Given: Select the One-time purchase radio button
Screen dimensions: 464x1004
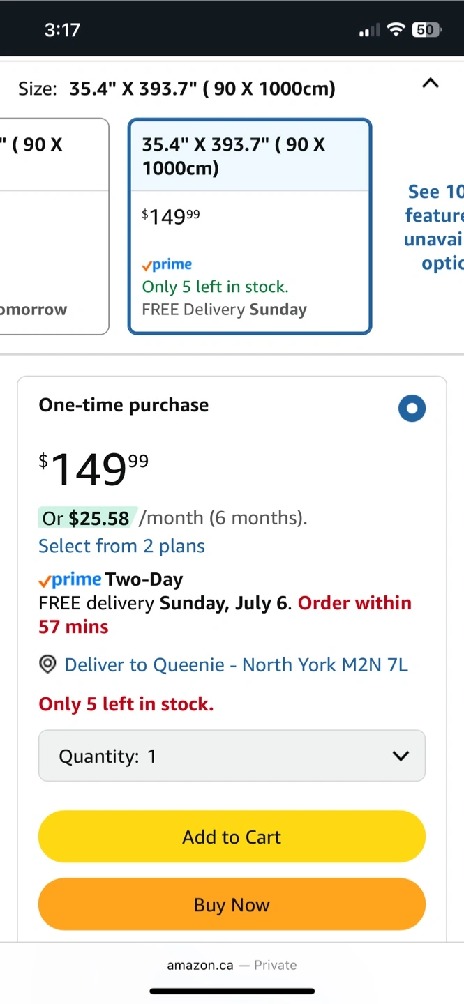Looking at the screenshot, I should click(412, 409).
